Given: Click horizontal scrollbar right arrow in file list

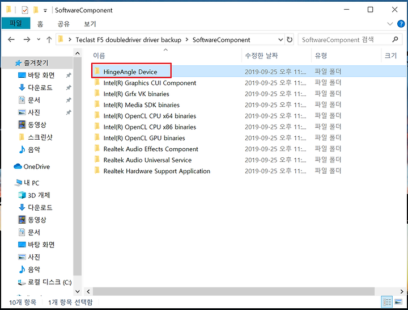Looking at the screenshot, I should 402,291.
